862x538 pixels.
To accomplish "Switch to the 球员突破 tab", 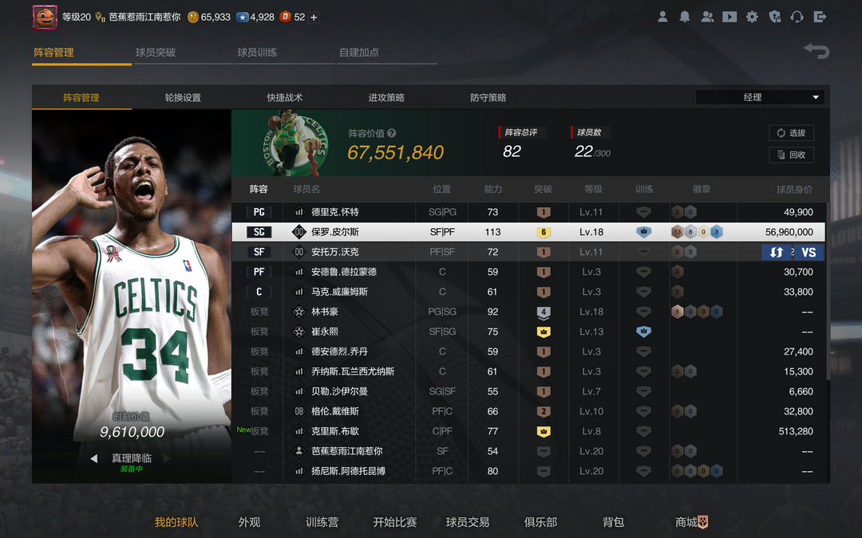I will 156,53.
